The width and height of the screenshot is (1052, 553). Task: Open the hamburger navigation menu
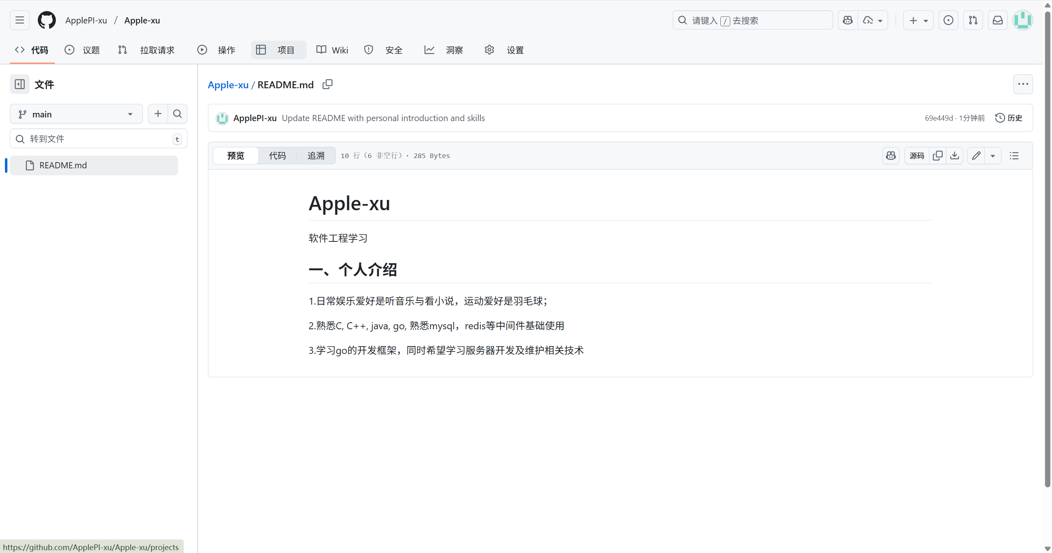(x=20, y=20)
